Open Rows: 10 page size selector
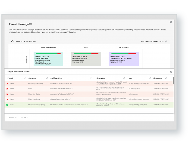This screenshot has height=146, width=189. tap(13, 117)
